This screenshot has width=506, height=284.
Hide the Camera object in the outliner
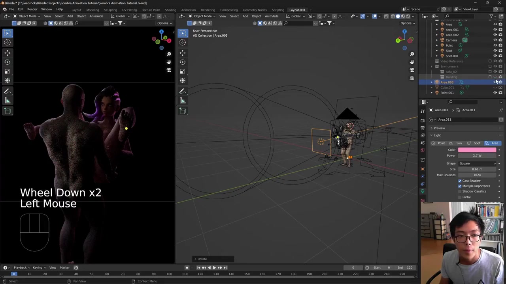tap(495, 40)
